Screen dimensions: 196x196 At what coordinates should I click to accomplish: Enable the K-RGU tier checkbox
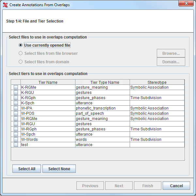pos(16,93)
